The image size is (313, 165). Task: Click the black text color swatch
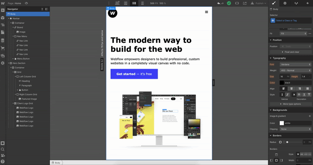tap(282, 83)
